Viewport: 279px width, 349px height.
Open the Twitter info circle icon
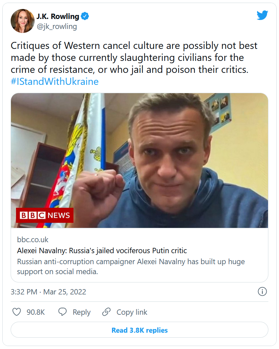click(262, 292)
